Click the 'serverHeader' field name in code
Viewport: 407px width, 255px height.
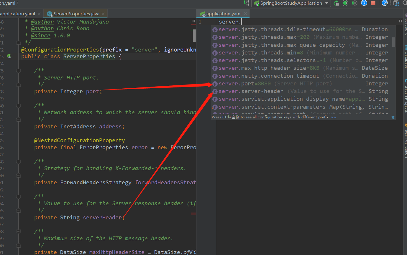coord(102,218)
